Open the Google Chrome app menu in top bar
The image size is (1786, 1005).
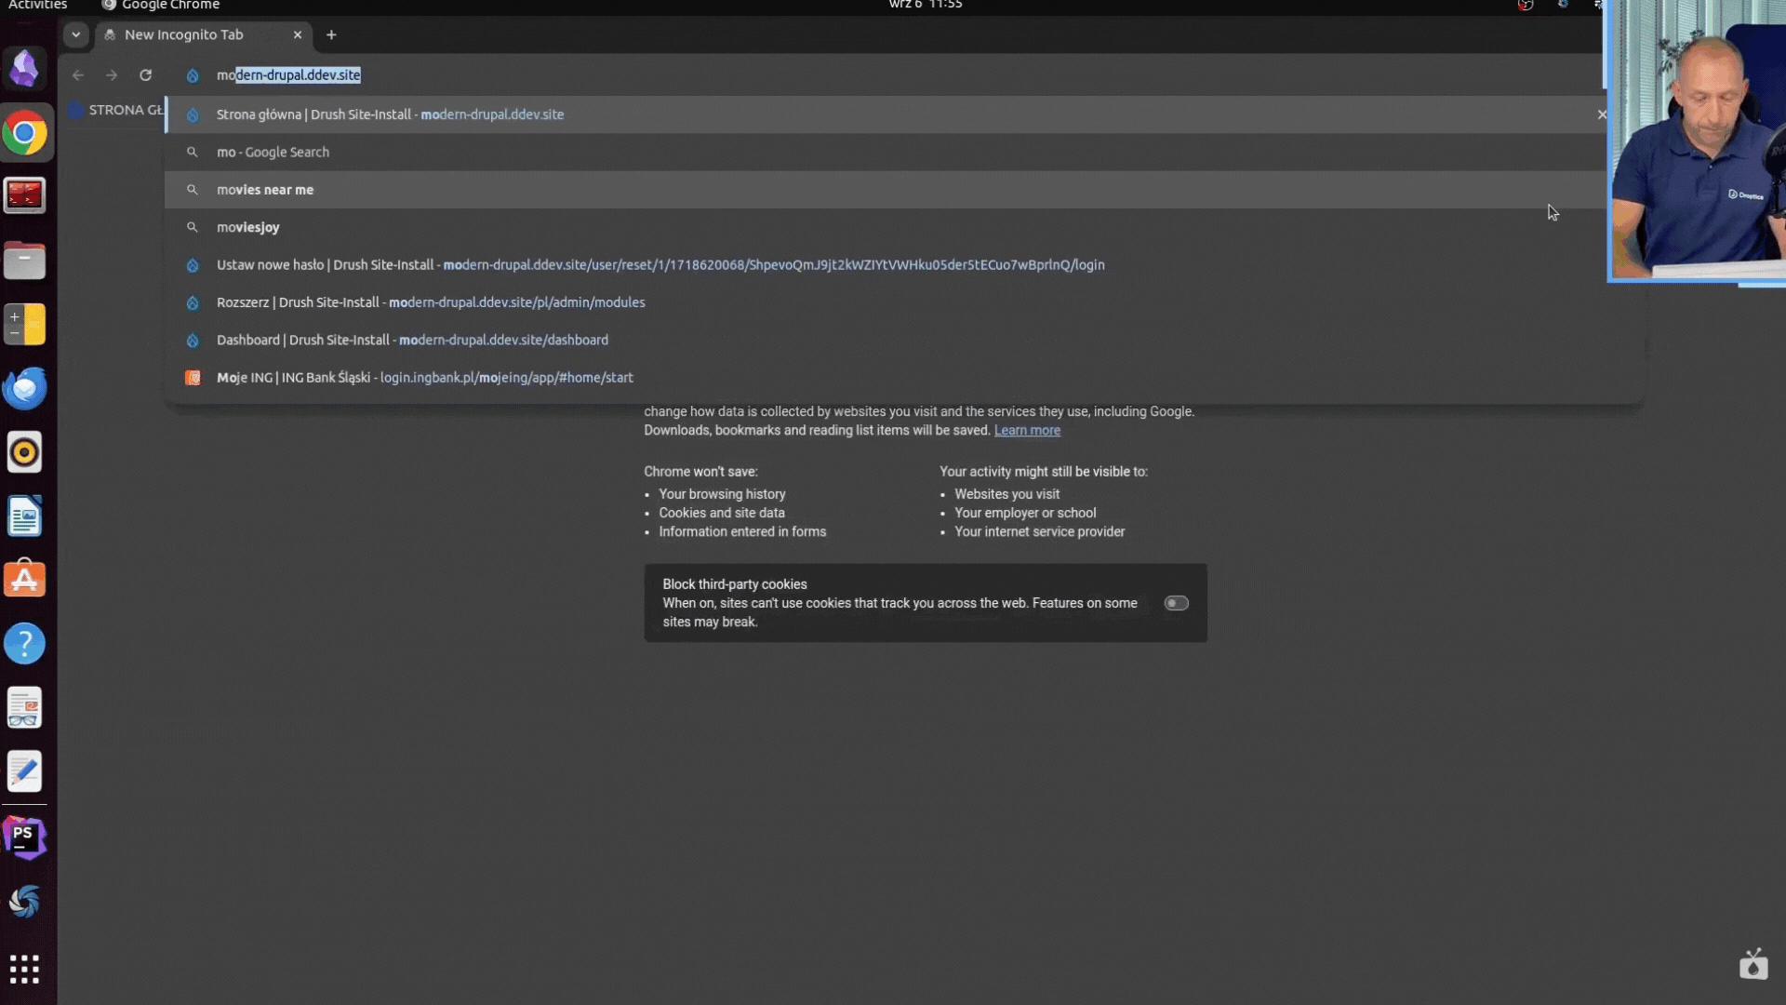click(x=160, y=6)
